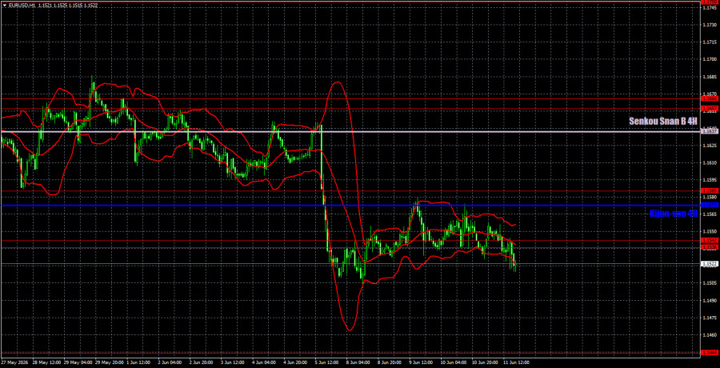Click the 28 May 12:00 time axis label
Image resolution: width=720 pixels, height=368 pixels.
click(46, 362)
